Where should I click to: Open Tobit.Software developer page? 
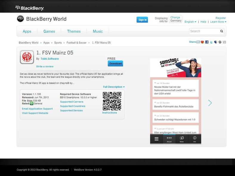click(x=50, y=59)
